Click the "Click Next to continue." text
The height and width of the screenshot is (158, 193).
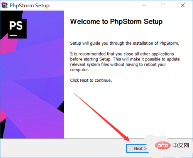pyautogui.click(x=91, y=81)
